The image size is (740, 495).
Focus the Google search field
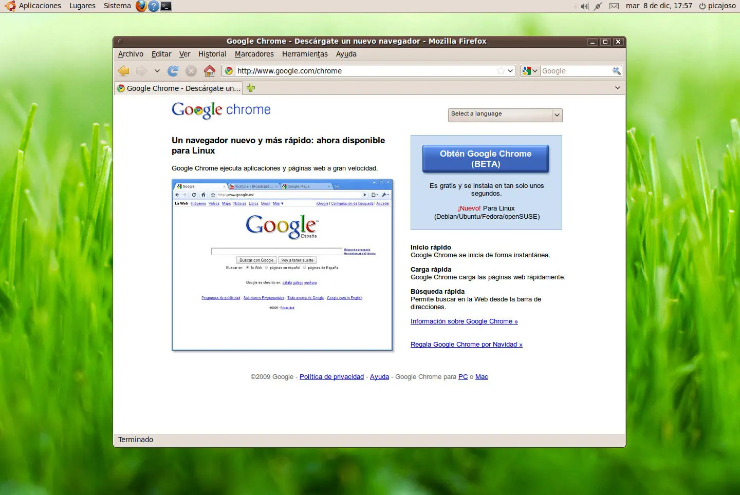tap(576, 71)
